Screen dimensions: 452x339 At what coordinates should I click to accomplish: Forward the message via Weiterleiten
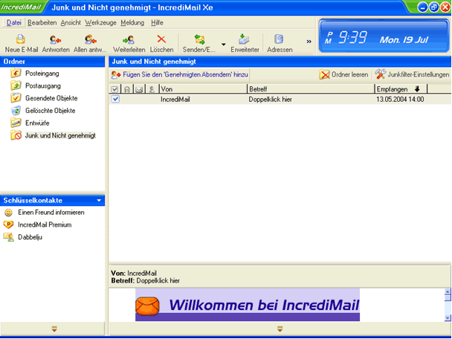click(129, 43)
